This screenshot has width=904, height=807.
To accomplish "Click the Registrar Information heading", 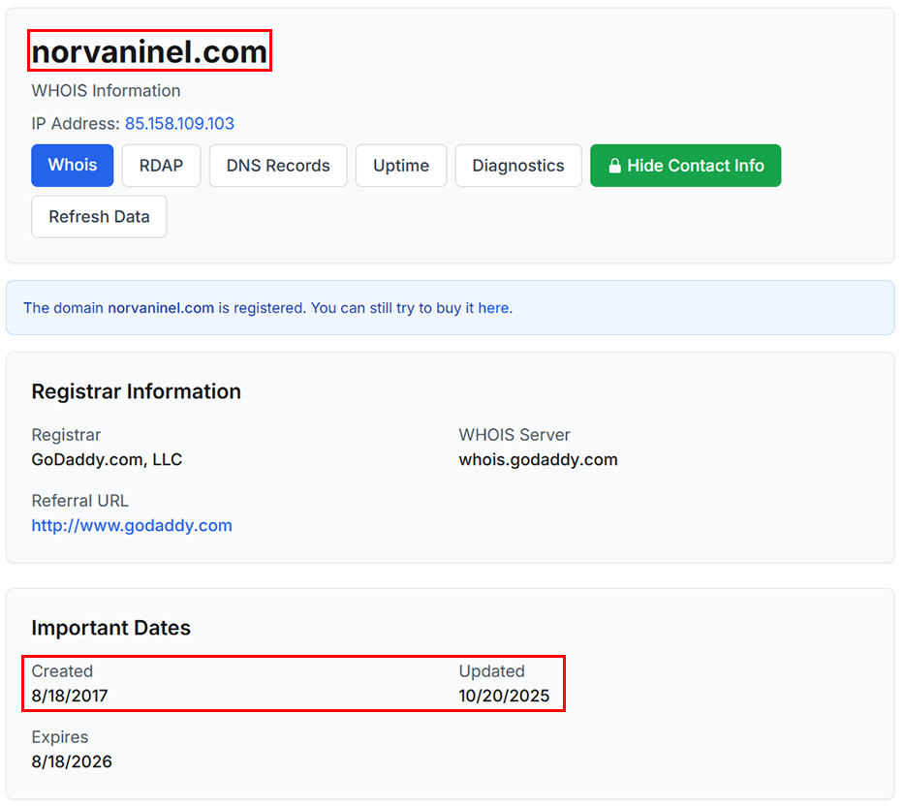I will point(136,391).
